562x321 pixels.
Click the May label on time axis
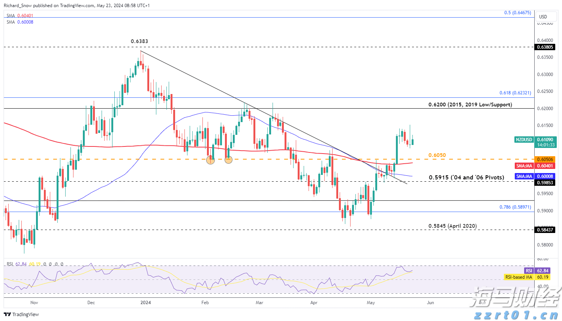pyautogui.click(x=371, y=303)
